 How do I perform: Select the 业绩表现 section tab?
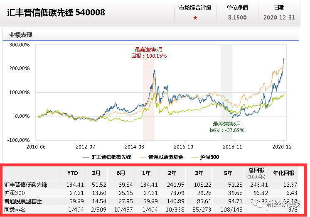[x=21, y=35]
